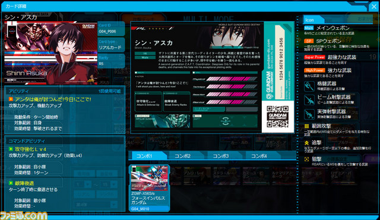Click the range attack (範囲攻撃) grid icon

[x=306, y=126]
